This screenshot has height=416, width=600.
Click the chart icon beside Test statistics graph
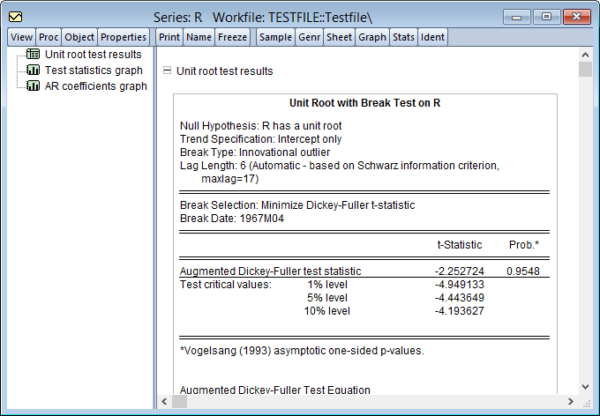pos(34,70)
